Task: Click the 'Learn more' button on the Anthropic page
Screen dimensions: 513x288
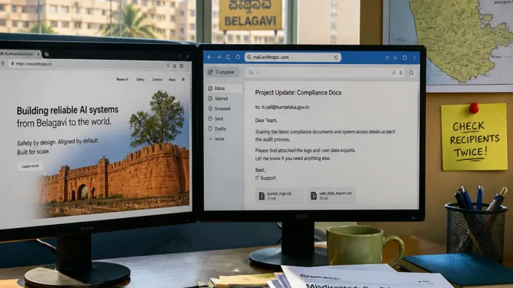Action: 30,166
